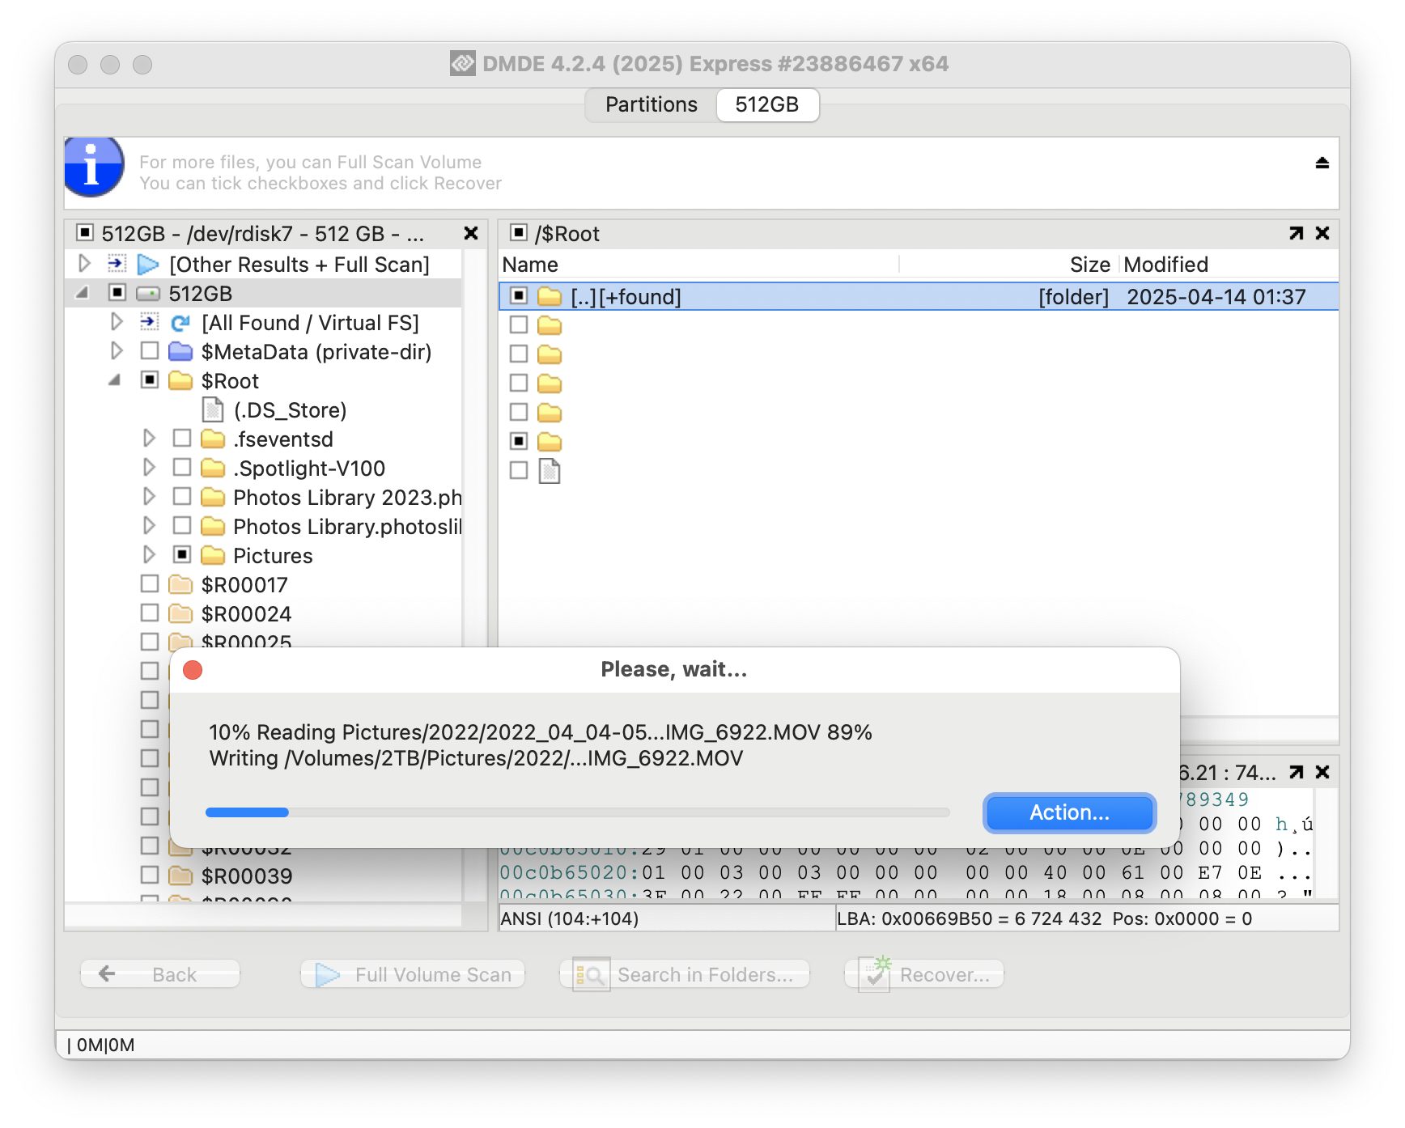
Task: Click the recovery progress bar
Action: click(577, 812)
